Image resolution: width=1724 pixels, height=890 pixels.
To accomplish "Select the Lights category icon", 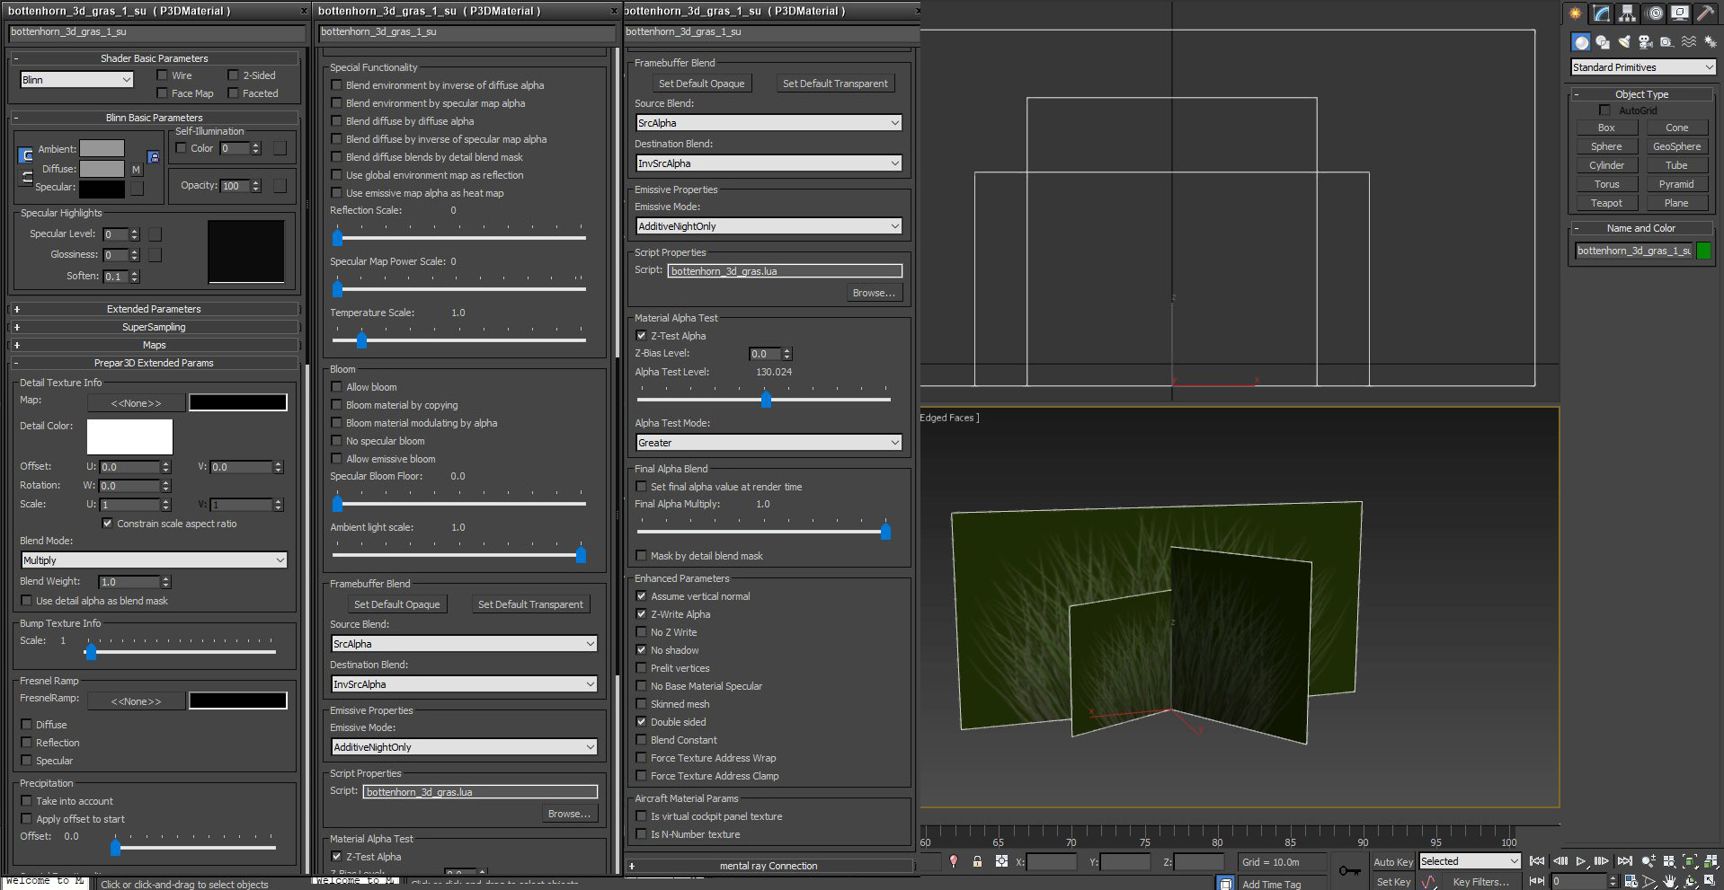I will (1624, 42).
